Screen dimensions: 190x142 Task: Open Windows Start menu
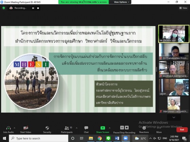[x=4, y=138]
